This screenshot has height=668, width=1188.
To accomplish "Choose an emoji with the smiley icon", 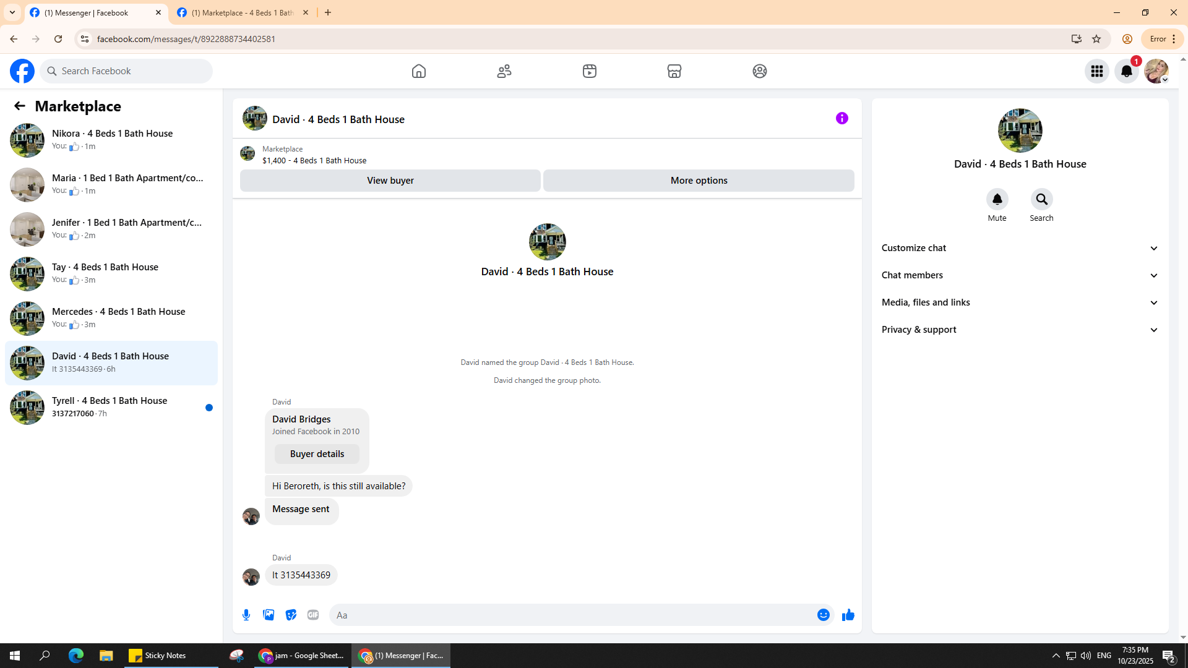I will pyautogui.click(x=823, y=615).
